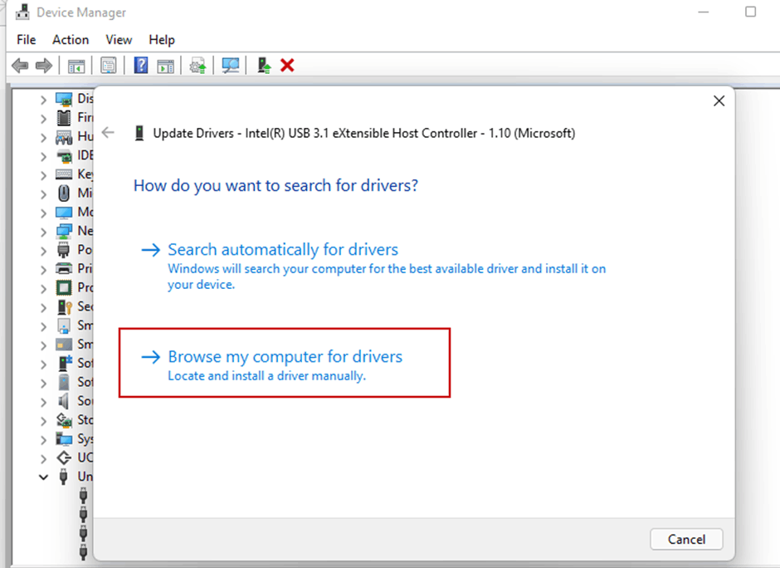Select the keyboard category icon
Viewport: 780px width, 568px height.
pos(64,174)
